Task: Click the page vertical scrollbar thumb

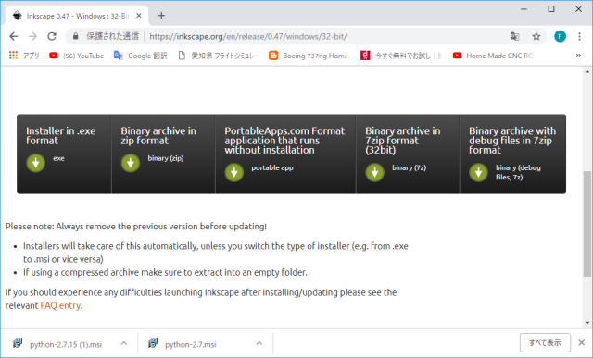Action: click(587, 224)
